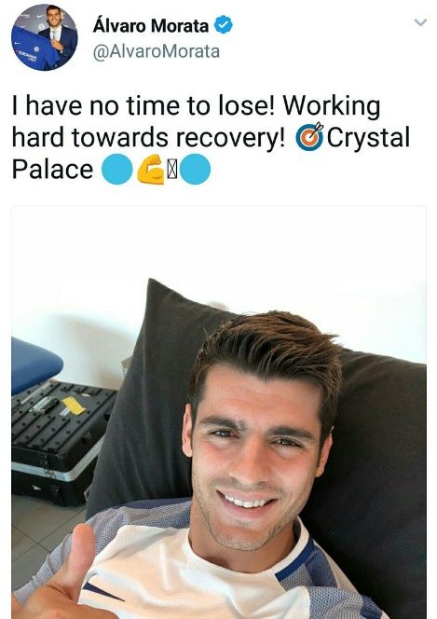
Task: Select the text "hard towards recovery!"
Action: [x=148, y=138]
